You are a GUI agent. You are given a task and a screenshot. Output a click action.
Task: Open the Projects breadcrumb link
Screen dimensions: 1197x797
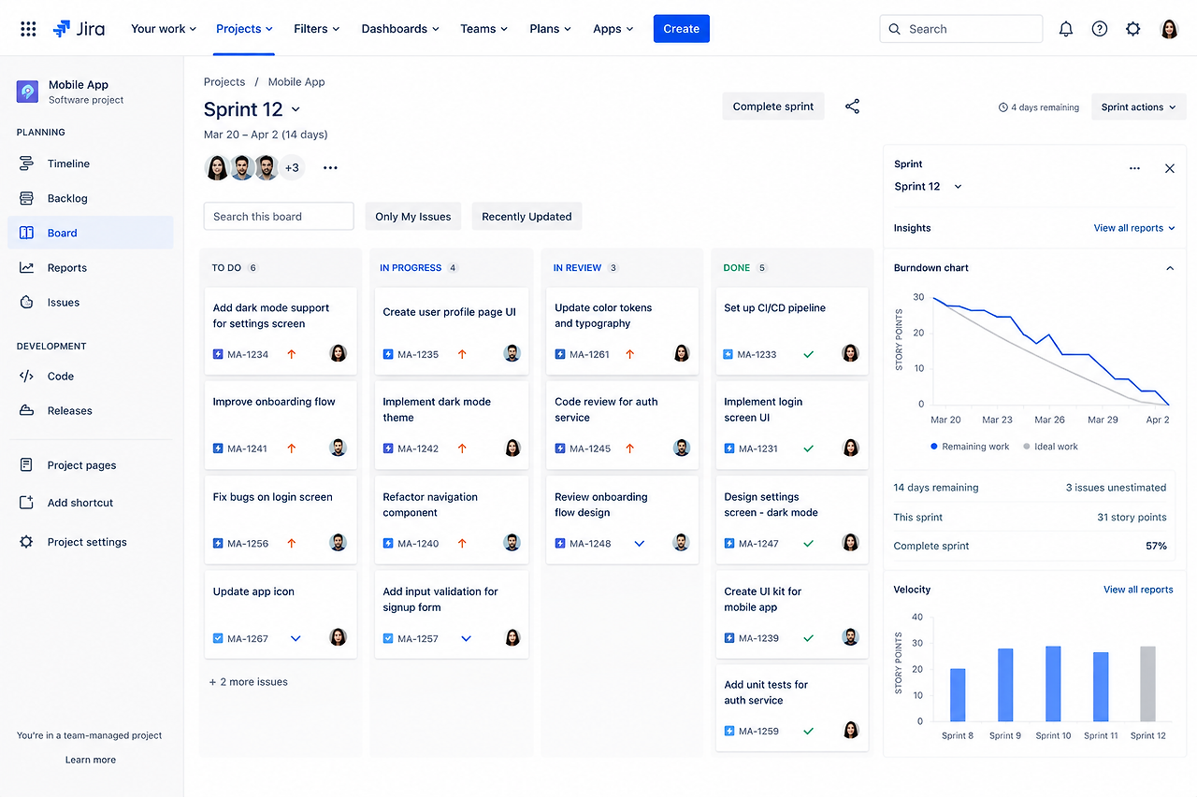[224, 82]
